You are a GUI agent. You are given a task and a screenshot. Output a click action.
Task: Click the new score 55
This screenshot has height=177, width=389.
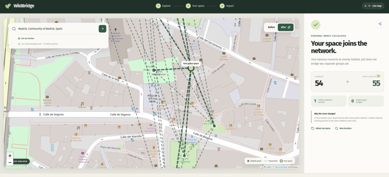click(376, 83)
